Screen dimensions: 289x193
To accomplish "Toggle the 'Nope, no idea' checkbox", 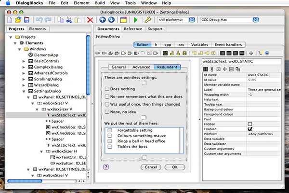I will pyautogui.click(x=107, y=112).
